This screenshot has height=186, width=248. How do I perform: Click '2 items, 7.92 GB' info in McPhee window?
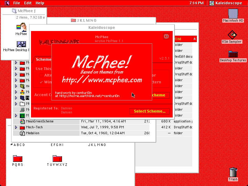pos(30,17)
